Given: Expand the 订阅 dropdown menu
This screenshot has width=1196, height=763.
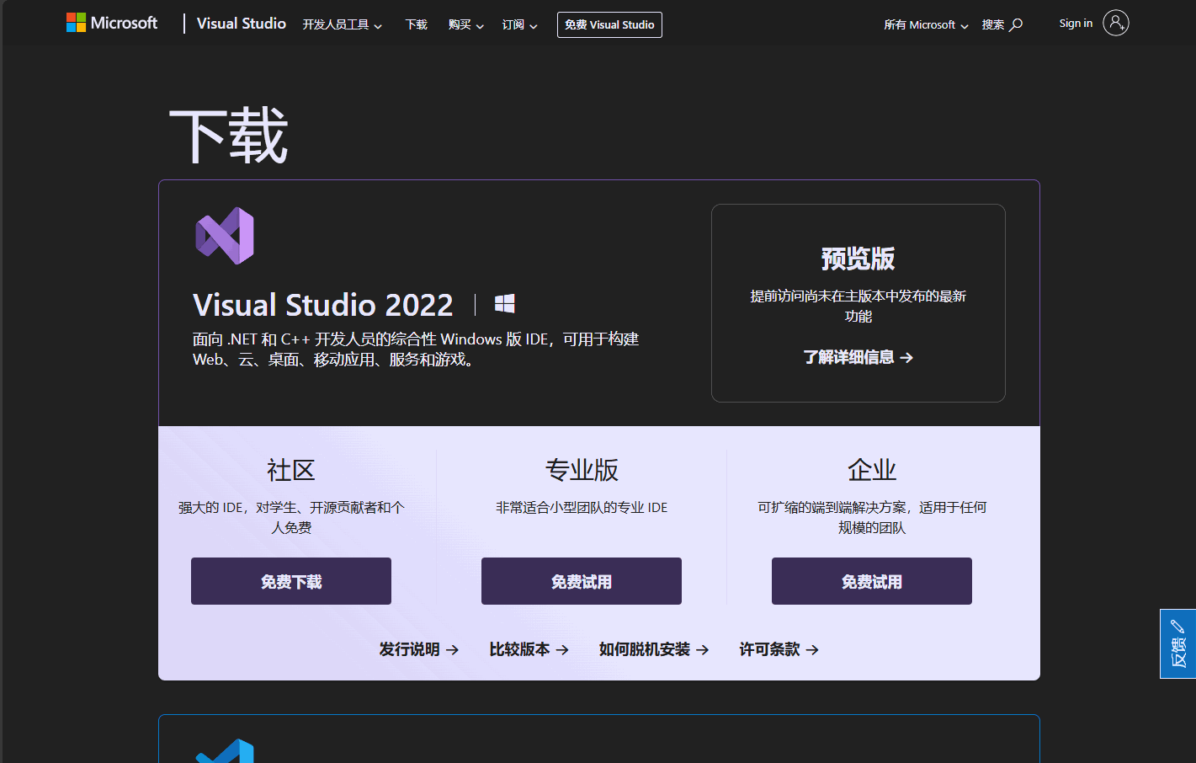Looking at the screenshot, I should click(x=519, y=24).
